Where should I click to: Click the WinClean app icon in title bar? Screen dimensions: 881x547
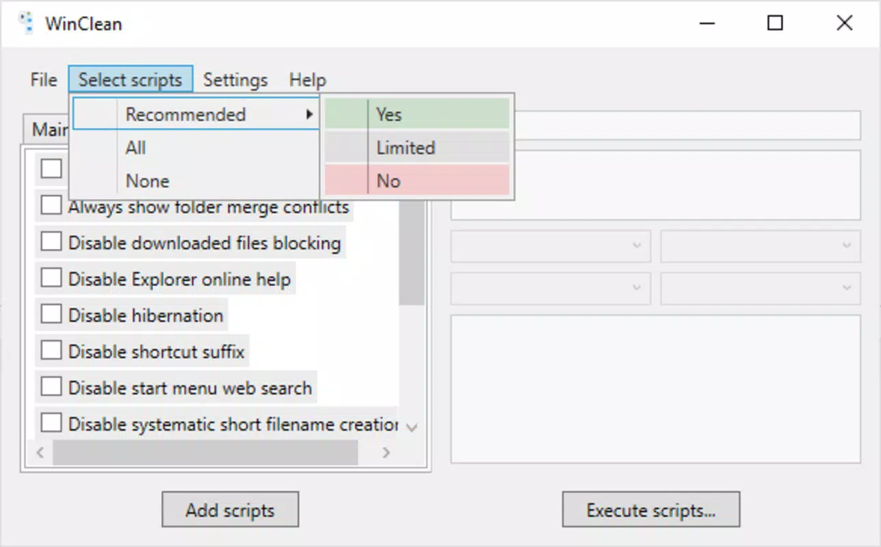[26, 23]
